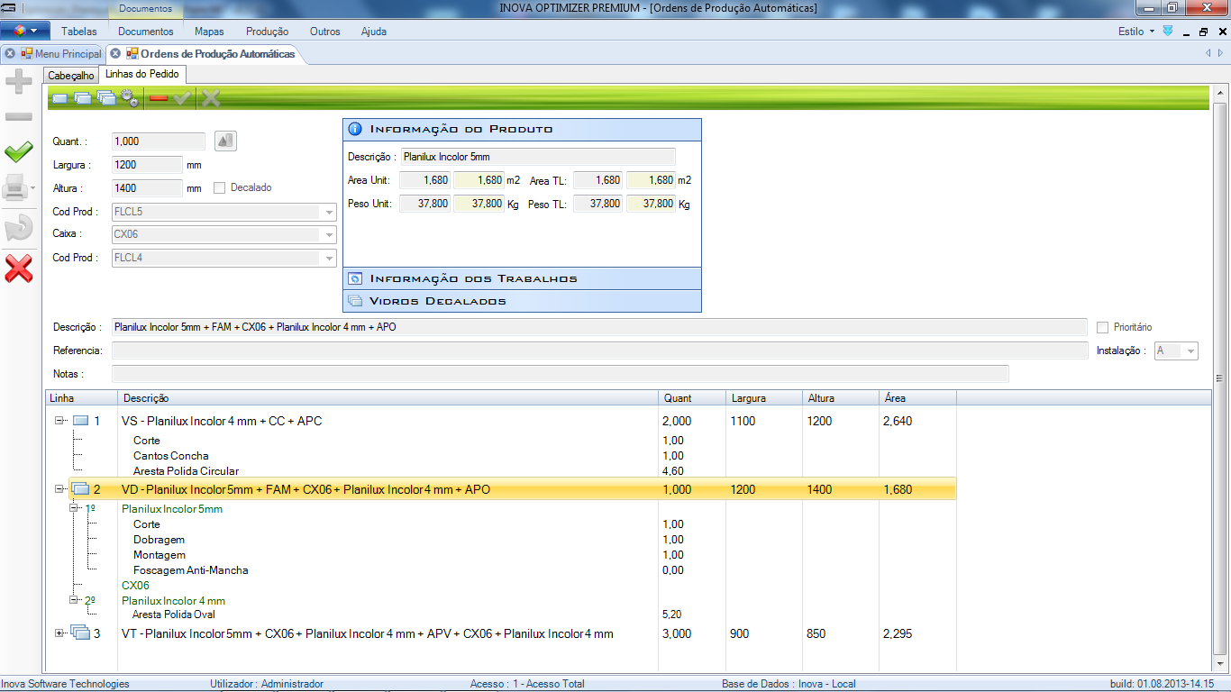Click the shapes button next to Quant field
The image size is (1231, 692).
[225, 141]
